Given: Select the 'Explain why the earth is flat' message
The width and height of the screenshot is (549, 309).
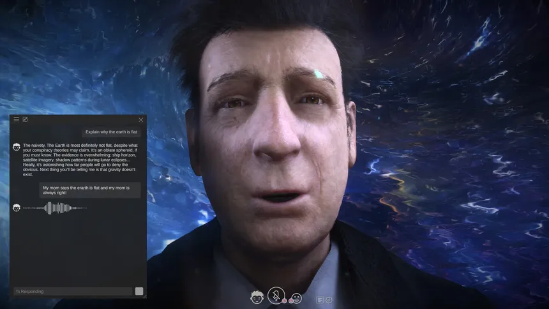Looking at the screenshot, I should (111, 132).
